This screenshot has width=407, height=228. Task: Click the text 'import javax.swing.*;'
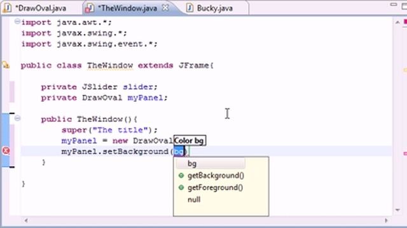[x=74, y=34]
